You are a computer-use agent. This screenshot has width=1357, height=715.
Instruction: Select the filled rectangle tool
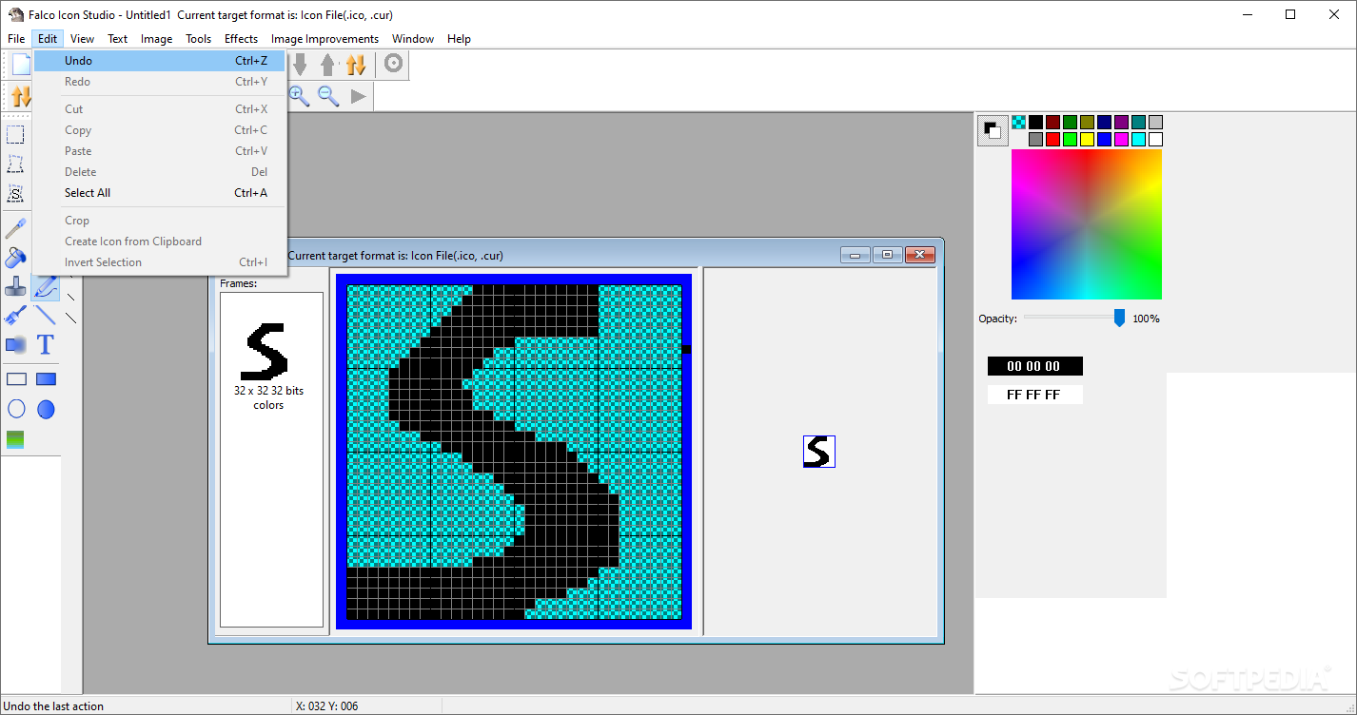pos(46,379)
